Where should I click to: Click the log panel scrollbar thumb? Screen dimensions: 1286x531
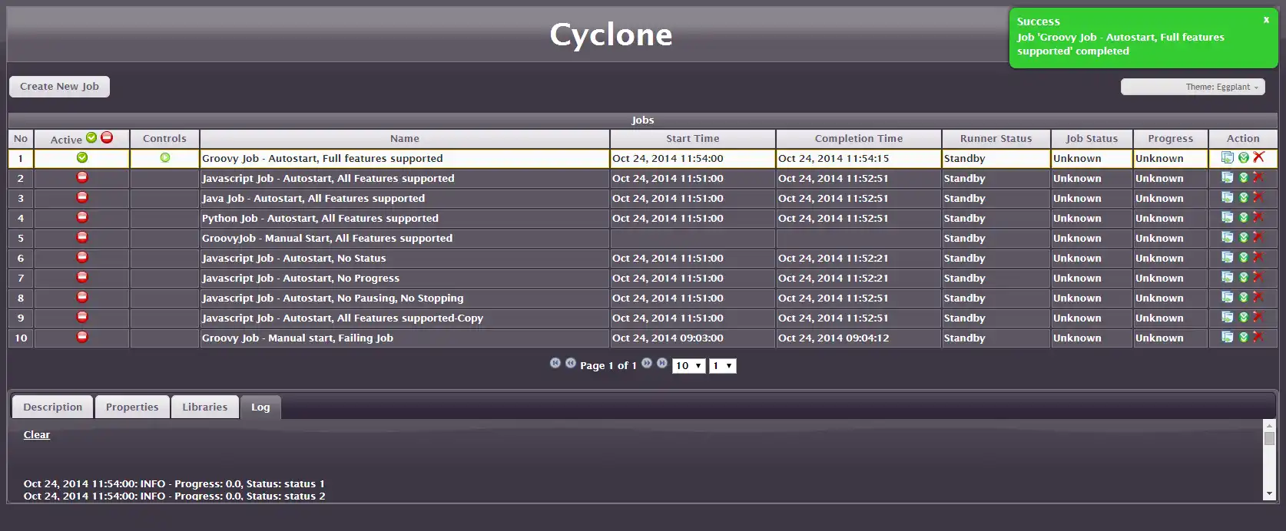click(x=1269, y=439)
